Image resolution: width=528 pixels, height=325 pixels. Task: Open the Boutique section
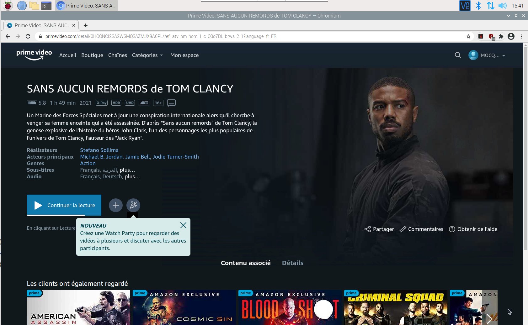92,55
